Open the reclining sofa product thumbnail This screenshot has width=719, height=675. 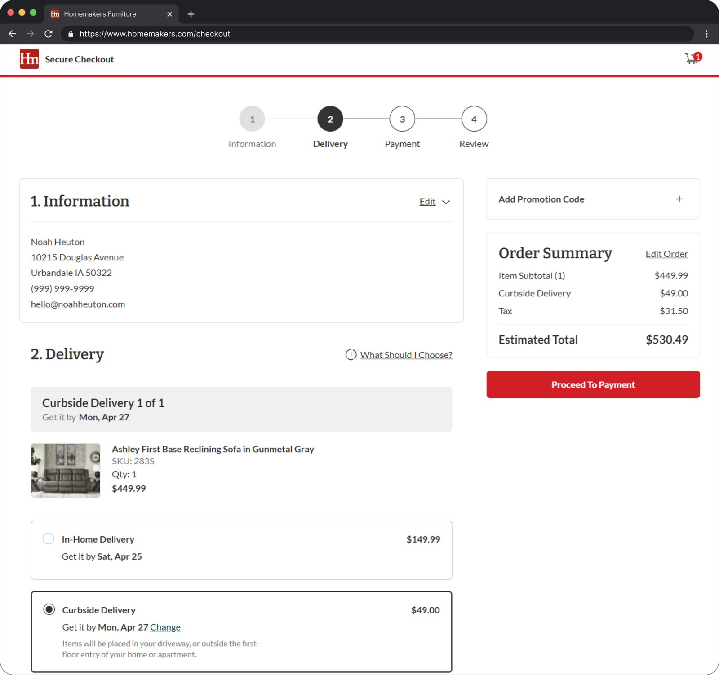tap(66, 470)
